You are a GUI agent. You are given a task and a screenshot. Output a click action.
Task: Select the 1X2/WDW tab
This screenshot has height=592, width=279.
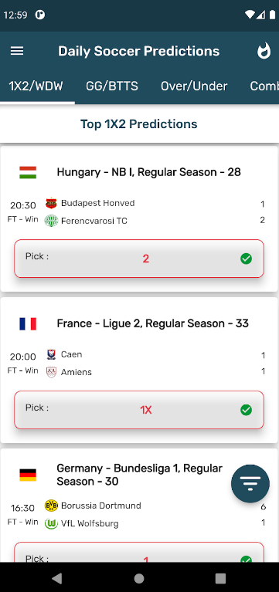pos(36,86)
